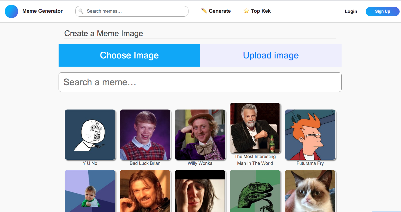Click the pencil icon beside Generate
The width and height of the screenshot is (401, 212).
coord(204,11)
